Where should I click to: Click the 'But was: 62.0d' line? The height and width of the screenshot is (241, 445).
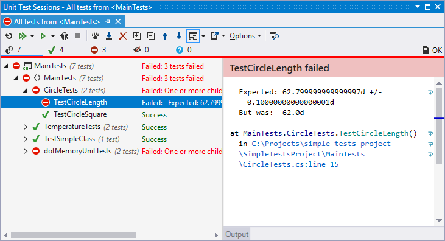coord(272,113)
